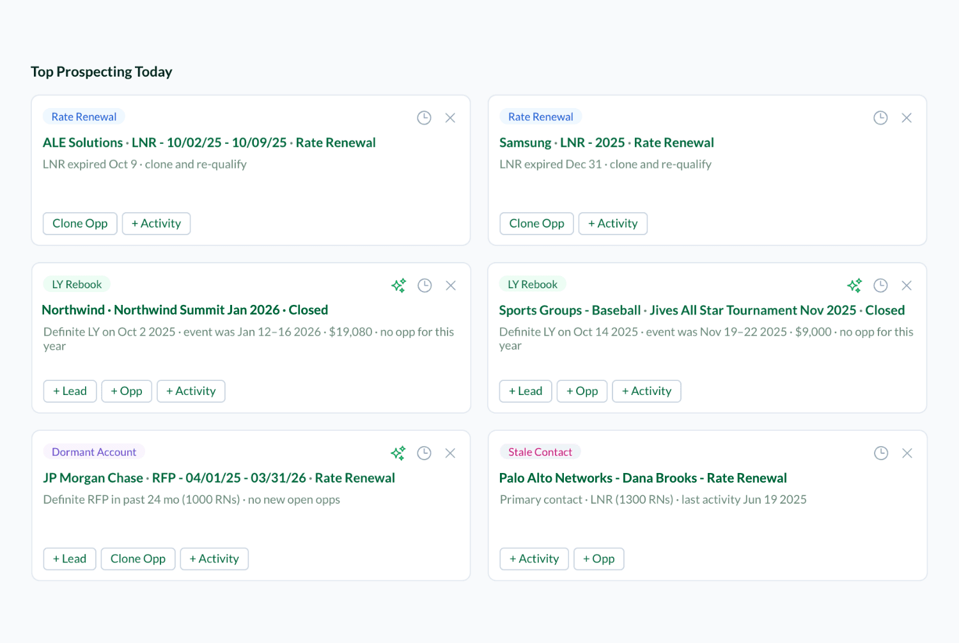Click the Rate Renewal tag on Samsung card
959x643 pixels.
[x=541, y=117]
